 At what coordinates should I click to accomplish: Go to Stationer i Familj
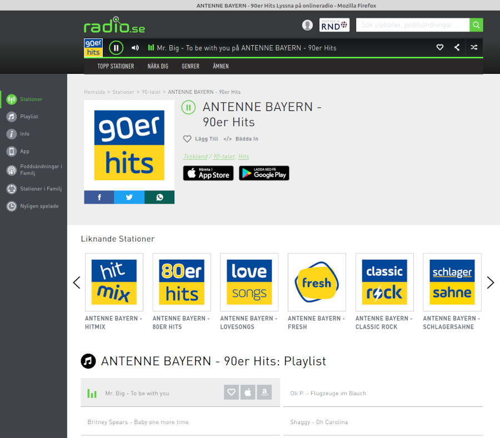point(34,189)
